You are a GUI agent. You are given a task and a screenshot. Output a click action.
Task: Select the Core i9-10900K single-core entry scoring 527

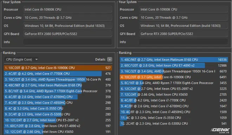[x=58, y=68]
